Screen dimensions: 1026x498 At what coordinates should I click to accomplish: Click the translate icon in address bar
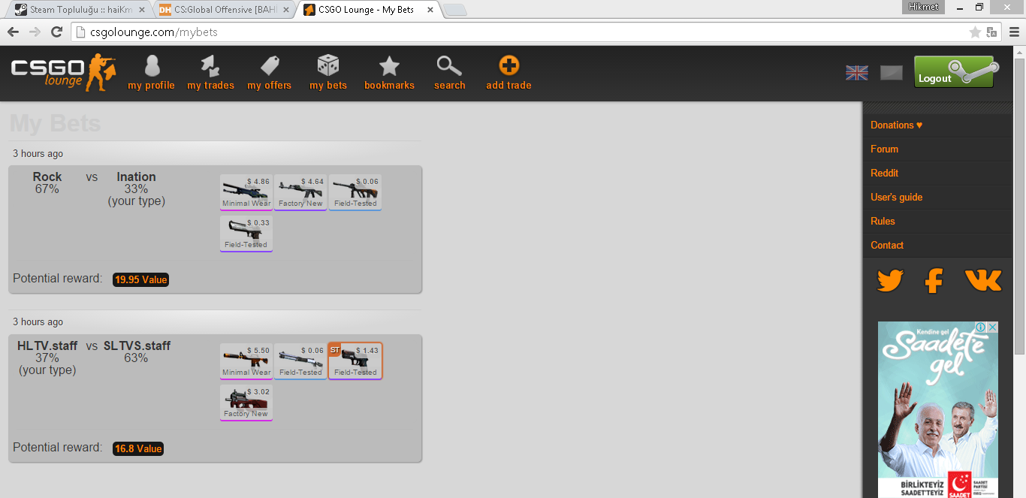(x=991, y=32)
